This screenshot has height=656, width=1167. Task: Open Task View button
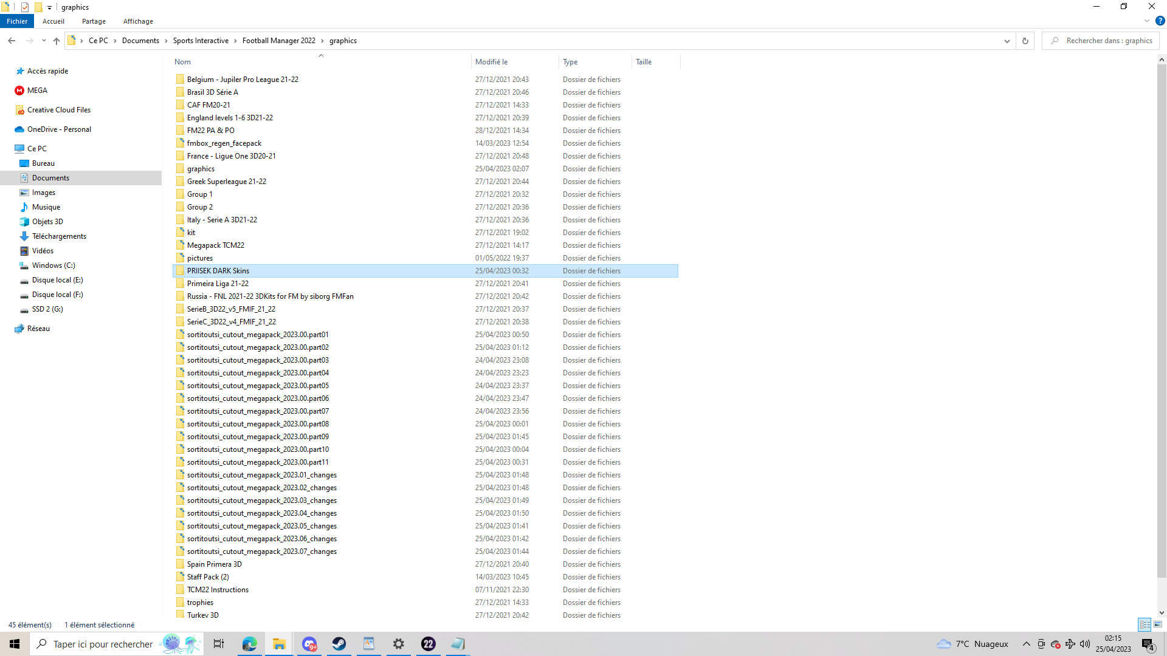point(219,644)
